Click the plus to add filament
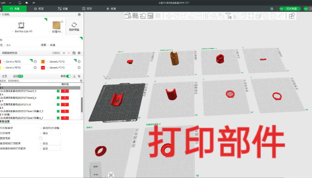This screenshot has width=312, height=178. point(64,53)
